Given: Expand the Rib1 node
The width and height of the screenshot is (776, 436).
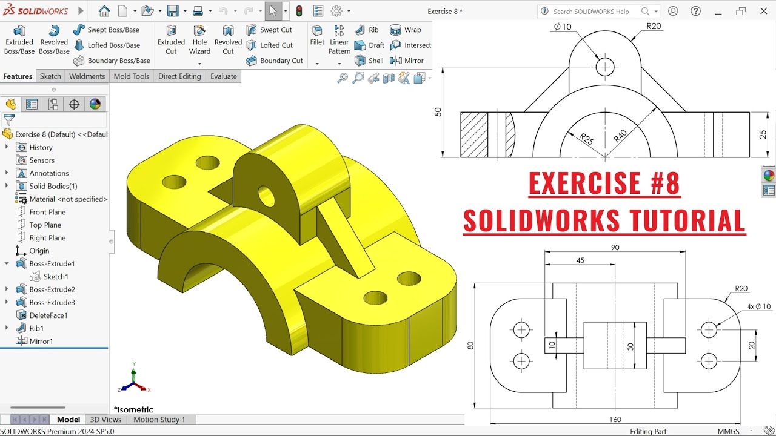Looking at the screenshot, I should click(7, 328).
